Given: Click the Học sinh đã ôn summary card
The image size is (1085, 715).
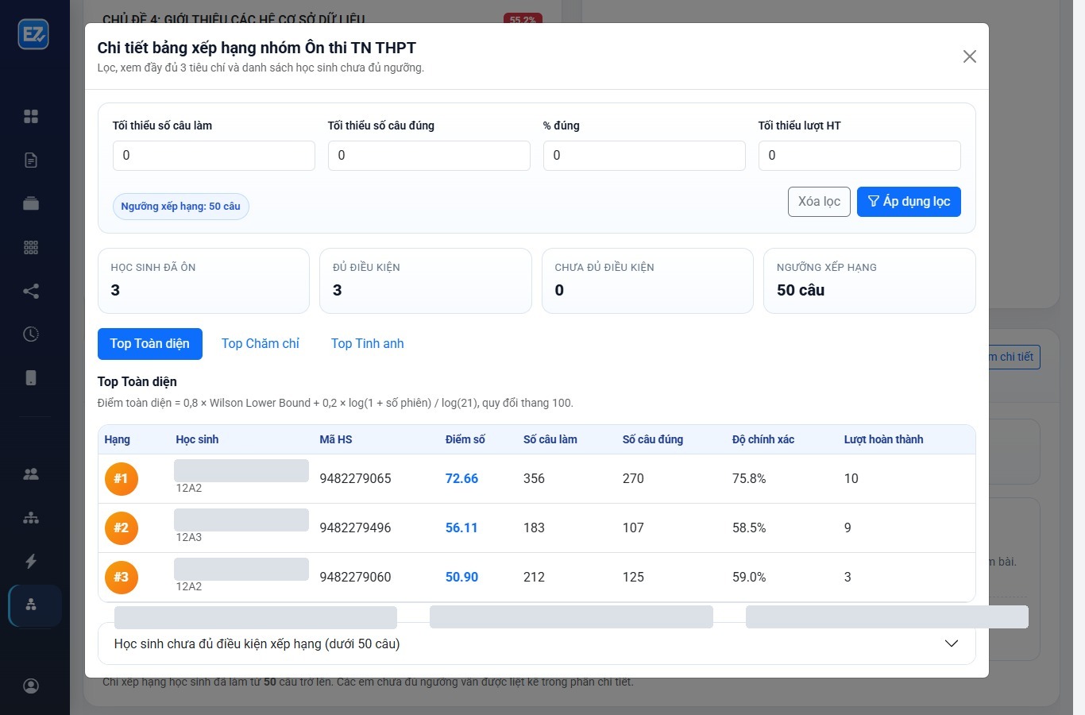Looking at the screenshot, I should pyautogui.click(x=203, y=280).
